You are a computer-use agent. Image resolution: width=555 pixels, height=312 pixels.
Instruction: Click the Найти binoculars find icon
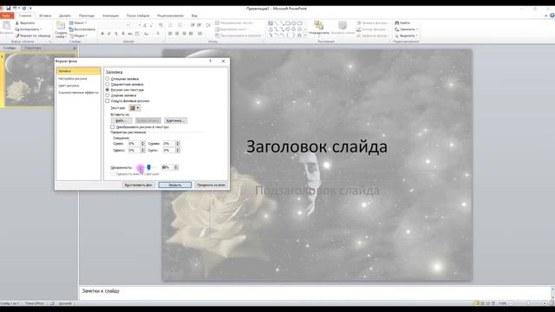pos(397,23)
